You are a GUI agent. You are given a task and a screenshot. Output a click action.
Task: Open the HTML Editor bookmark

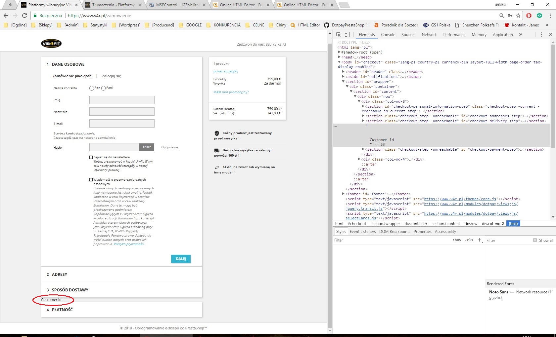(x=305, y=25)
